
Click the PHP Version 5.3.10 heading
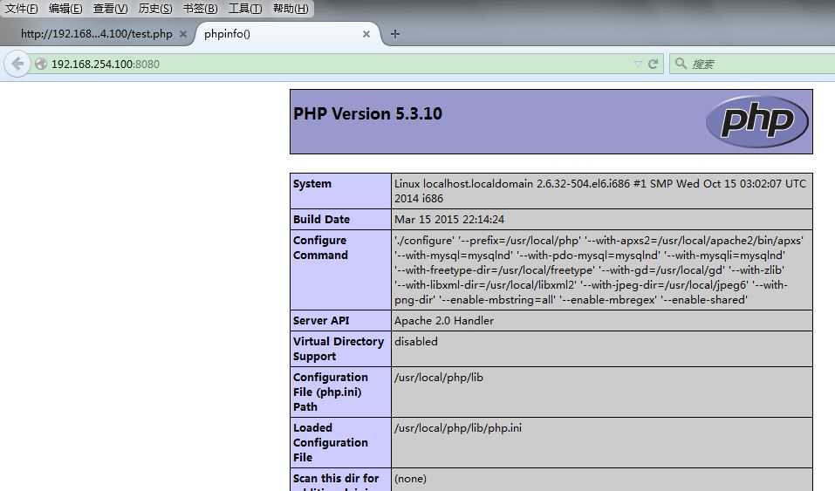point(367,113)
